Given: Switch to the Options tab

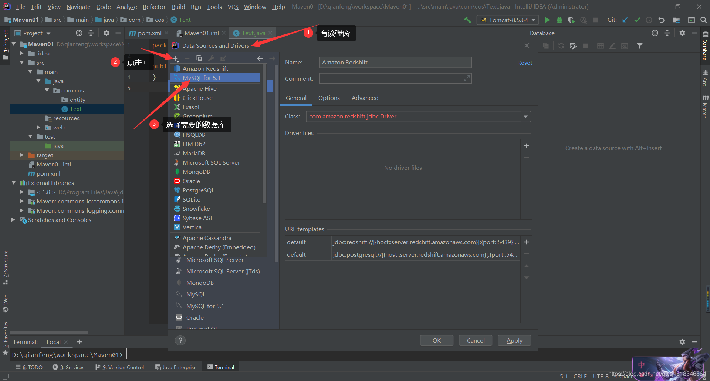Looking at the screenshot, I should [329, 98].
